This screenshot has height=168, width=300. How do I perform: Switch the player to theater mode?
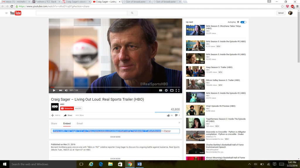coord(172,90)
